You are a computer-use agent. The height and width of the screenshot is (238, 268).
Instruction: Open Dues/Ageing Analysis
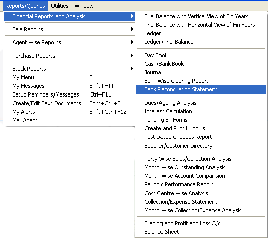(201, 103)
